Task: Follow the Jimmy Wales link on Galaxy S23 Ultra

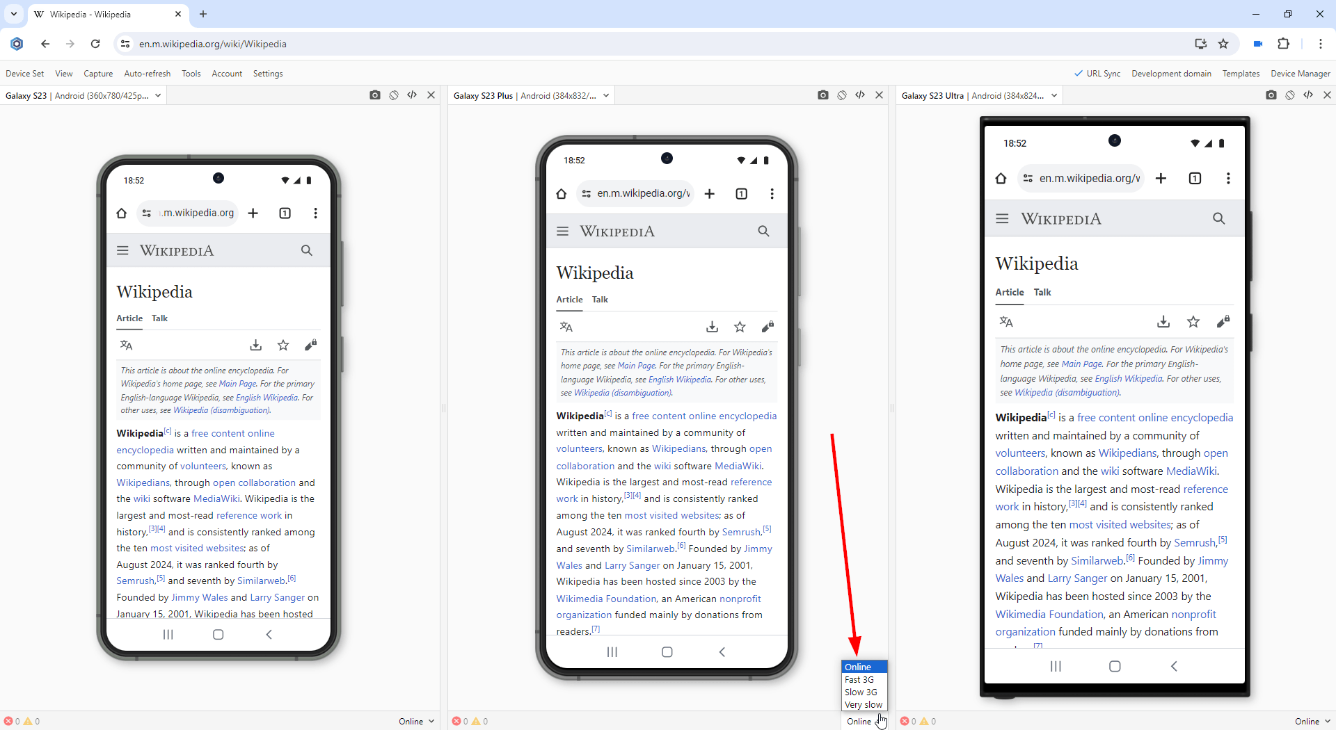Action: click(1010, 578)
